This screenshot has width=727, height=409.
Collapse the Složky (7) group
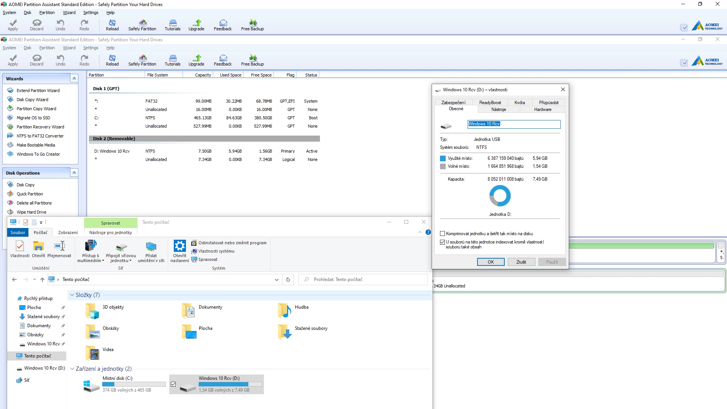pos(72,295)
